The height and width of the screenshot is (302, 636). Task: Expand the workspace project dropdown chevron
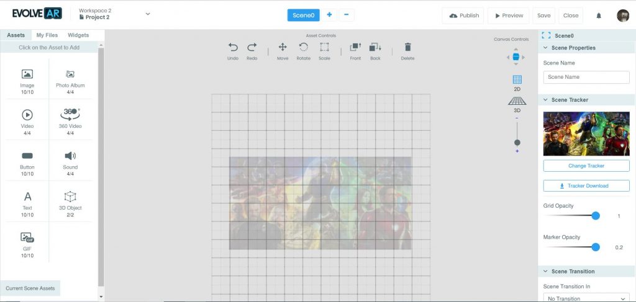pyautogui.click(x=148, y=14)
